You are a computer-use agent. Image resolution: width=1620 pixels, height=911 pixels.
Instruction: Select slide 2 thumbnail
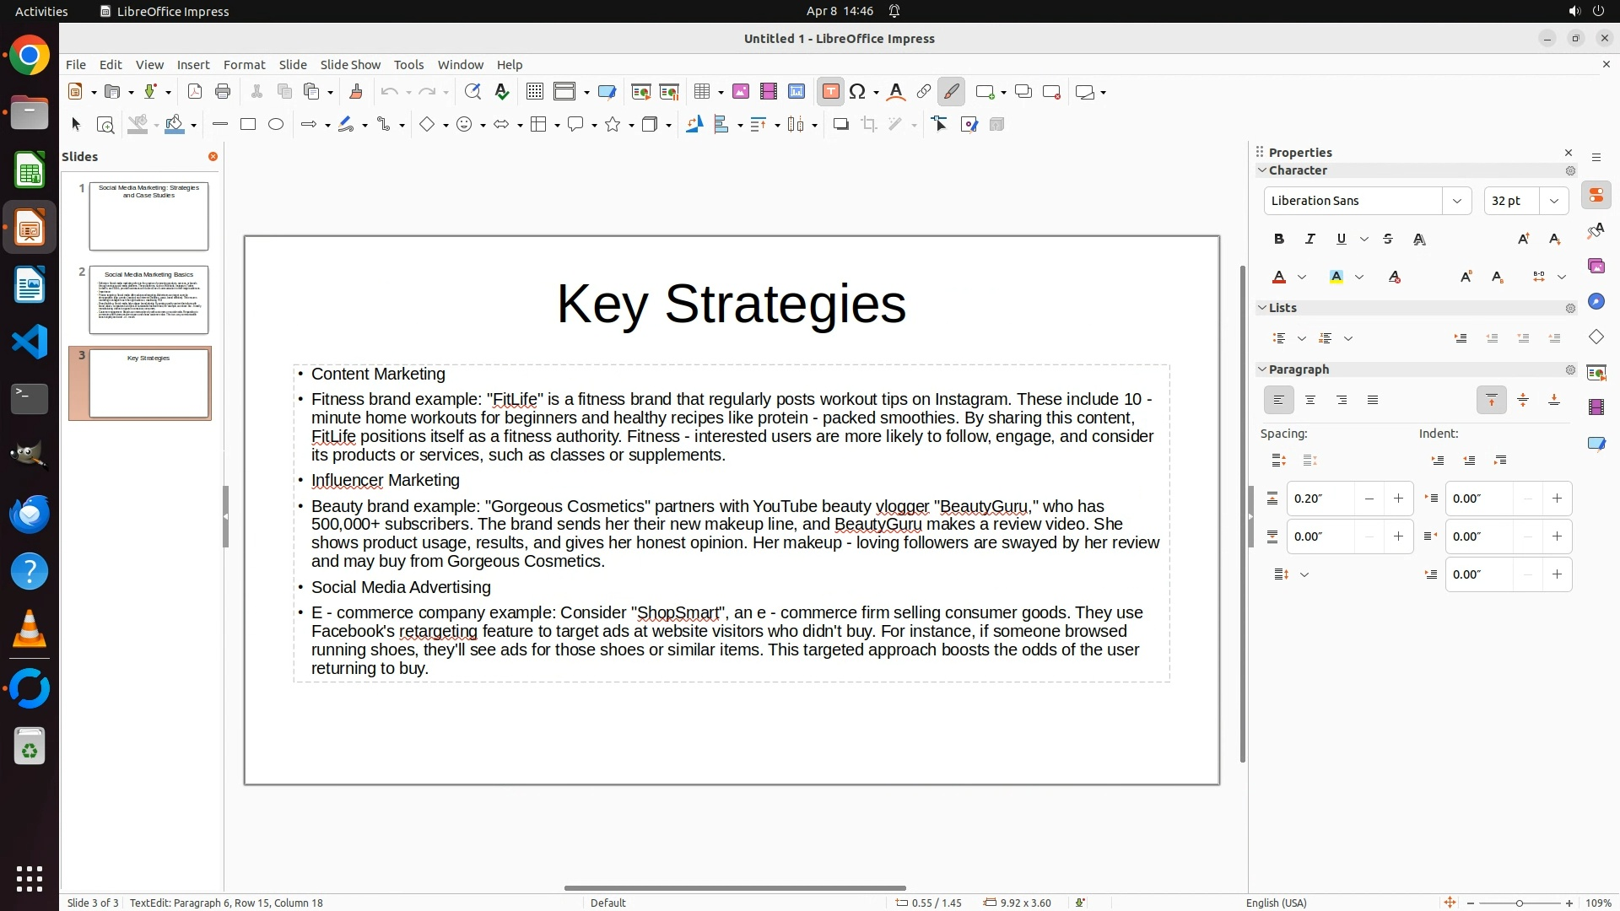148,300
